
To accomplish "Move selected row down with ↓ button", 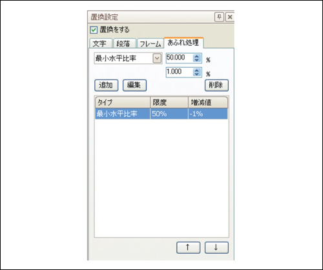I will coord(216,247).
